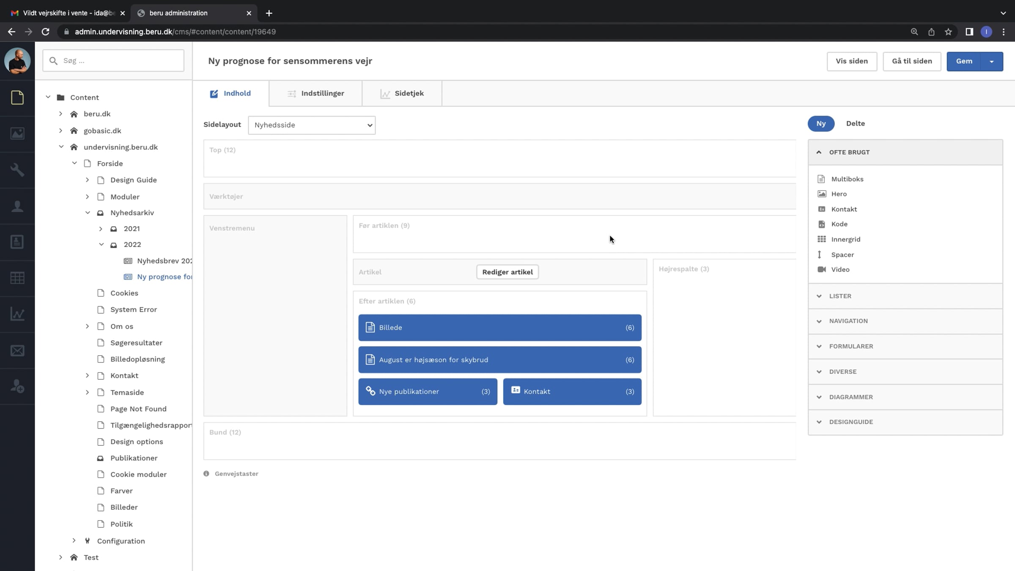Select the Video module camera icon
Screen dimensions: 1015x571
pyautogui.click(x=822, y=269)
